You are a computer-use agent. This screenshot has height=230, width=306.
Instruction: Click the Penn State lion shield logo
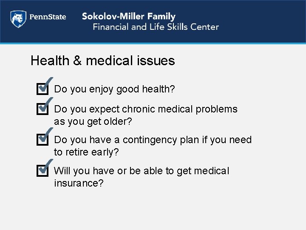tap(17, 19)
